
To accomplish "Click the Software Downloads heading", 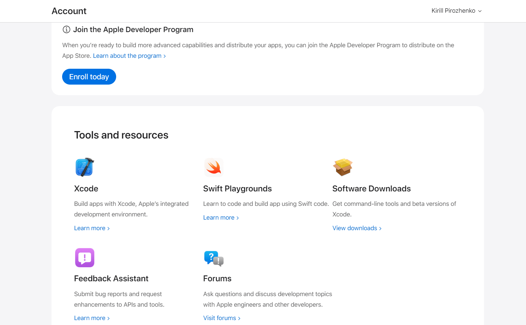I will 371,189.
